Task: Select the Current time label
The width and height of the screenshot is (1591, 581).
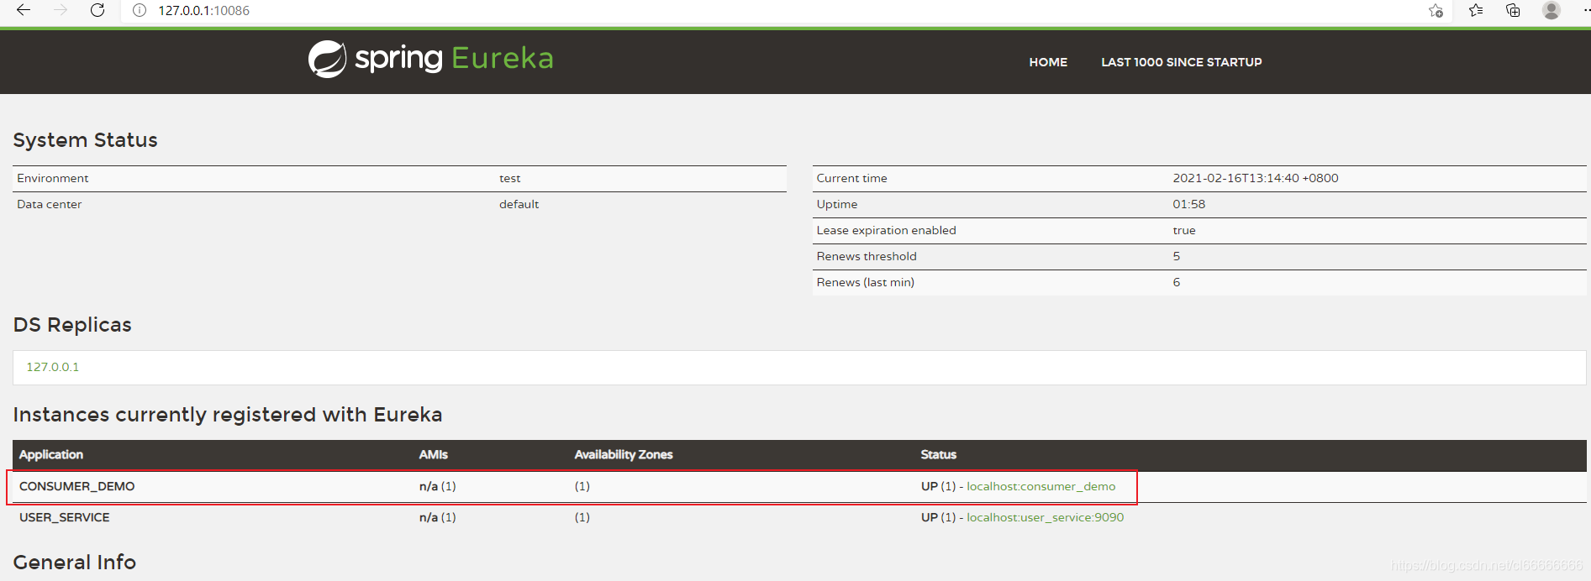Action: click(851, 178)
